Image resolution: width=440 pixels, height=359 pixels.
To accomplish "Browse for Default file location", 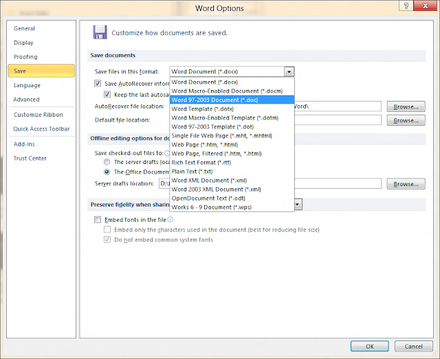I will (406, 121).
